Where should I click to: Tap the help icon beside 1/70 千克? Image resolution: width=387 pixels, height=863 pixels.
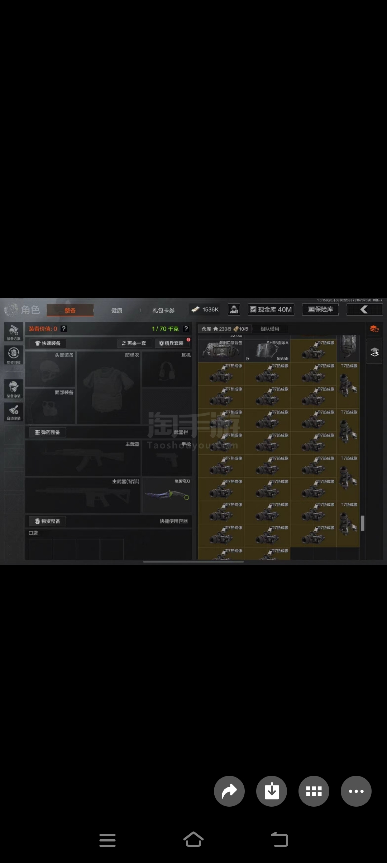(186, 328)
